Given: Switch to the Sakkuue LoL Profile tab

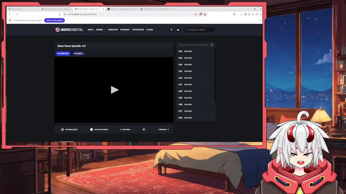Looking at the screenshot, I should [x=155, y=9].
